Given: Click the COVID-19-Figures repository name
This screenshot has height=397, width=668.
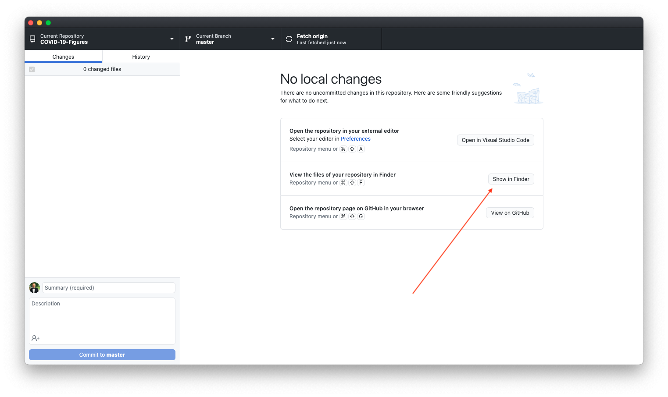Looking at the screenshot, I should click(x=64, y=42).
